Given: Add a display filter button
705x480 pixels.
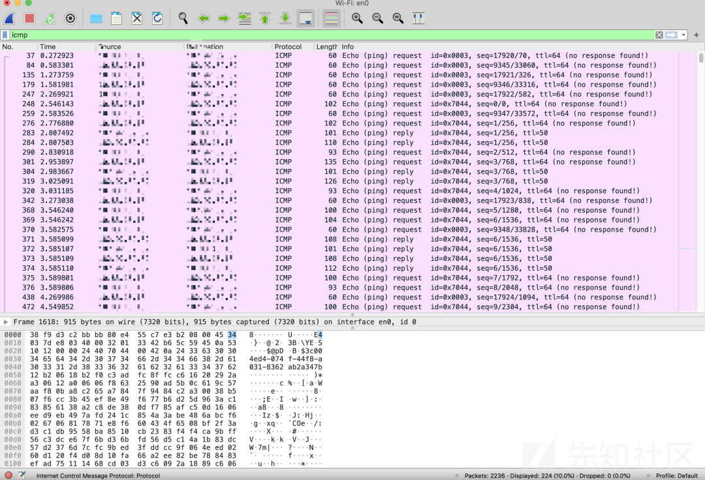Looking at the screenshot, I should (x=696, y=35).
